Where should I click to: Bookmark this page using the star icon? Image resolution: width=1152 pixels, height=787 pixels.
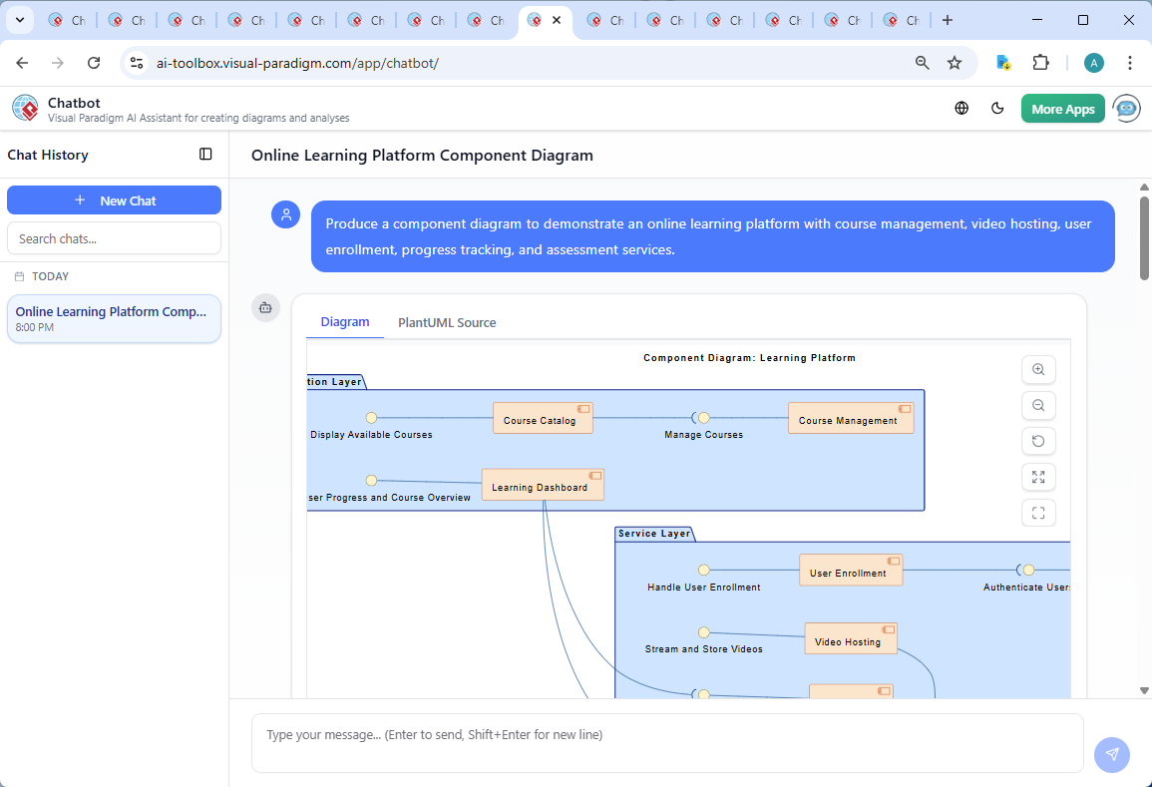coord(955,62)
